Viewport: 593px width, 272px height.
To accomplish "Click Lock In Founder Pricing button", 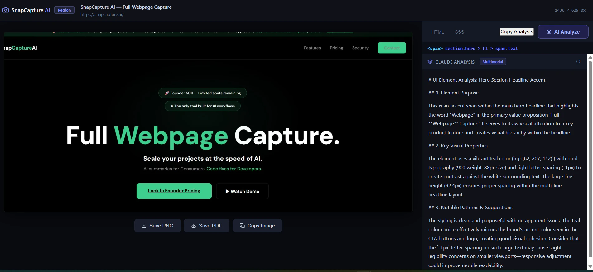I will pyautogui.click(x=174, y=191).
